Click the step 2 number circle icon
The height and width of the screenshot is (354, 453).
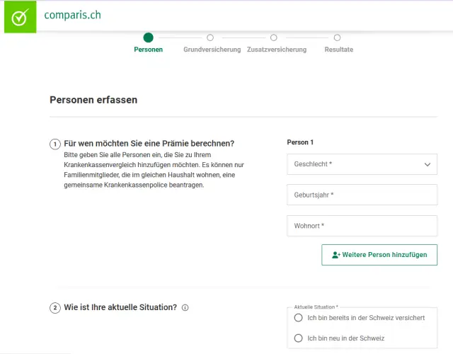tap(55, 308)
